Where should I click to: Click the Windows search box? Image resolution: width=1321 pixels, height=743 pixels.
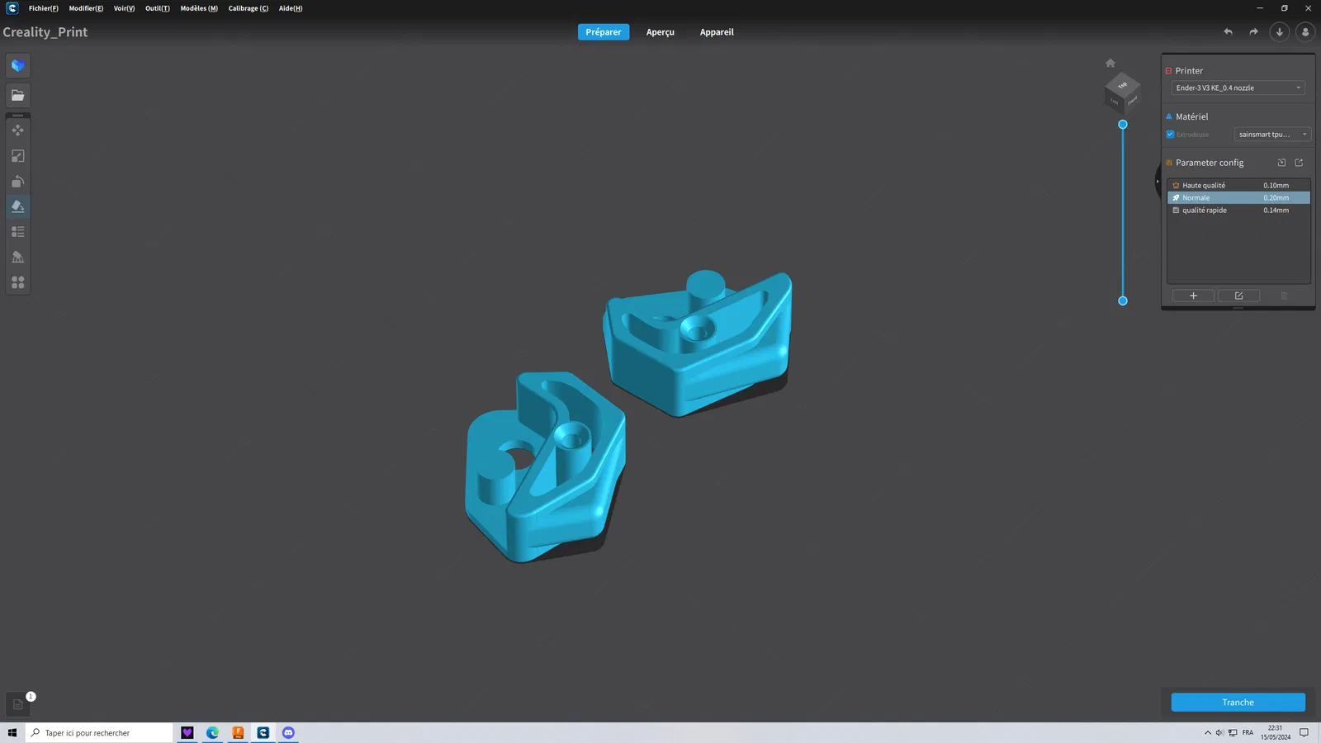[x=100, y=733]
